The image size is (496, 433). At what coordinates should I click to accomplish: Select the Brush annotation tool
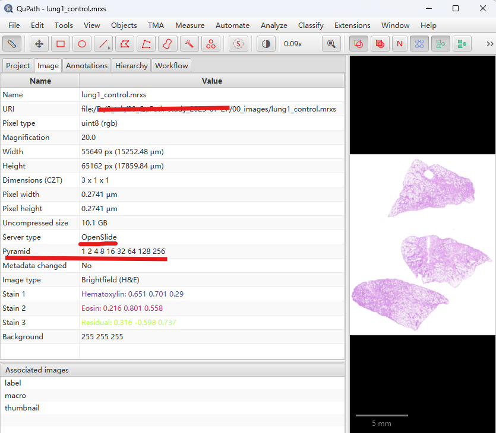168,44
